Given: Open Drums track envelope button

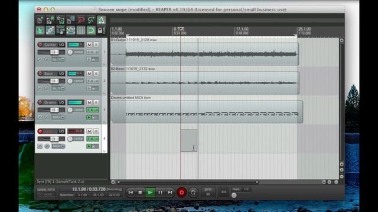Looking at the screenshot, I should coord(40,117).
